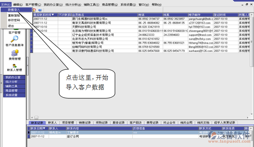
Task: Open the 编辑(E) menu
Action: point(18,5)
